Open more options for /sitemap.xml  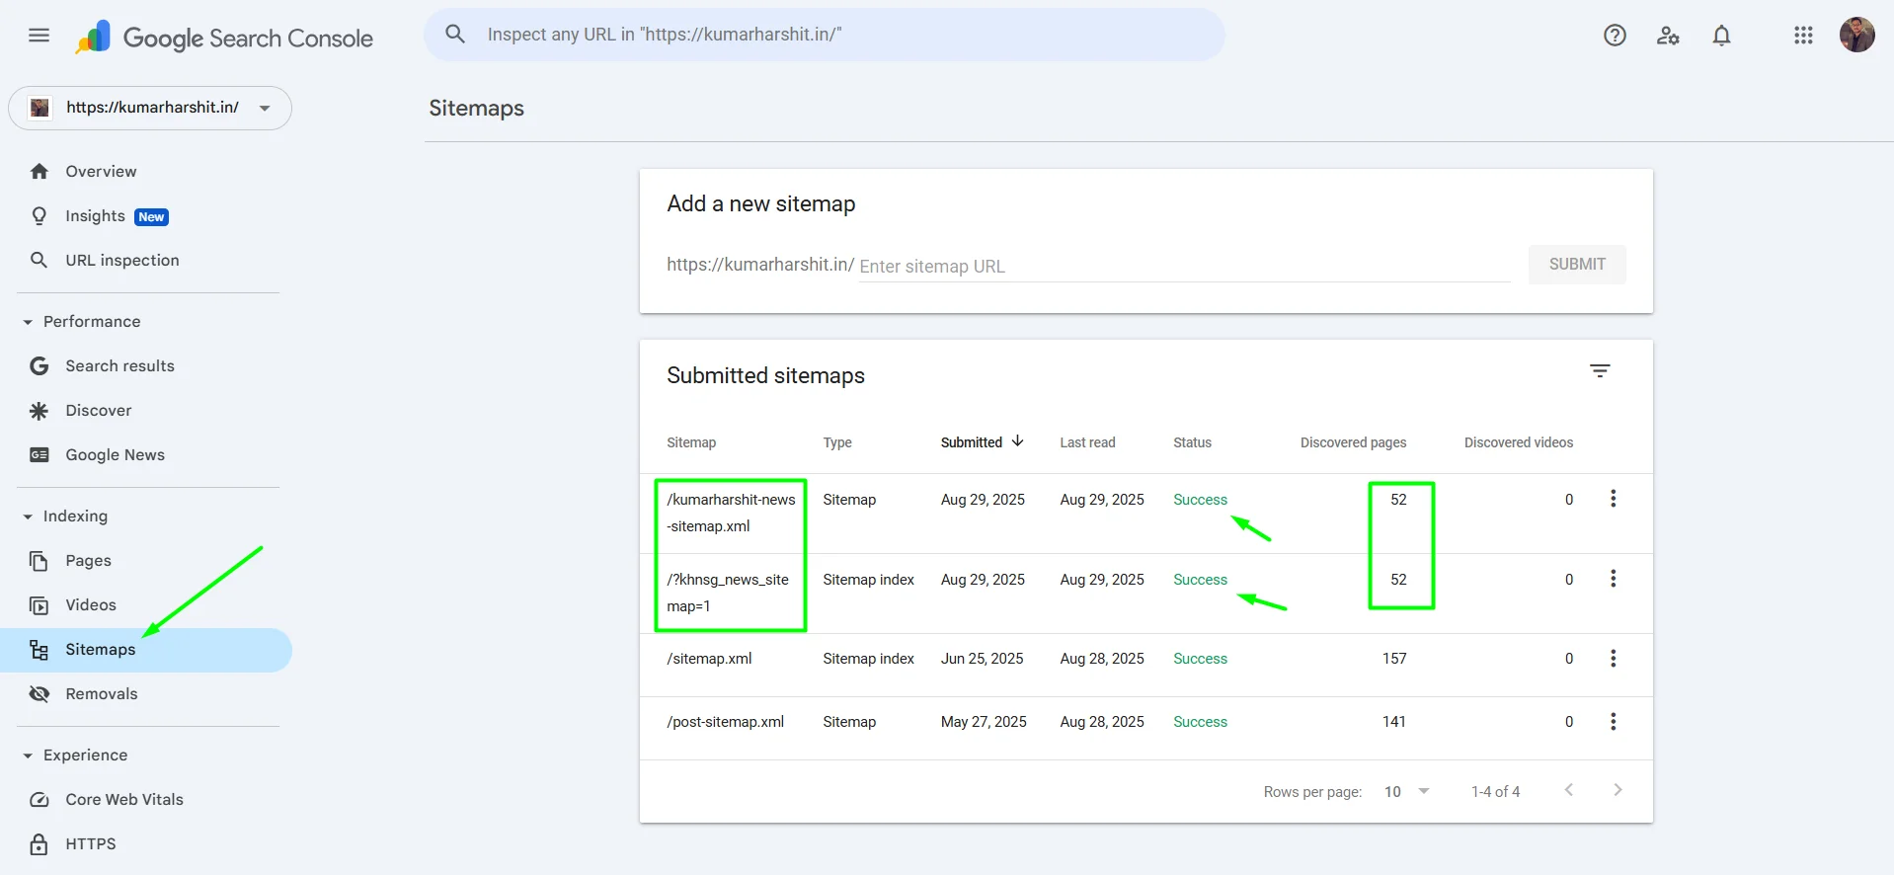pos(1613,659)
